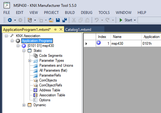Open the back navigation history dropdown
Screen dimensions: 161x113
coord(15,20)
